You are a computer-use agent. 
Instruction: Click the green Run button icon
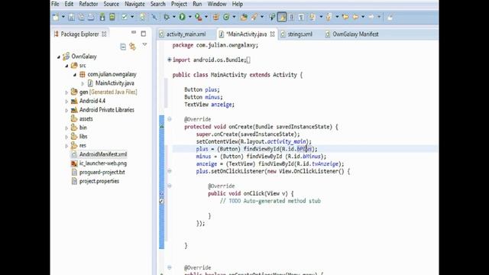183,17
